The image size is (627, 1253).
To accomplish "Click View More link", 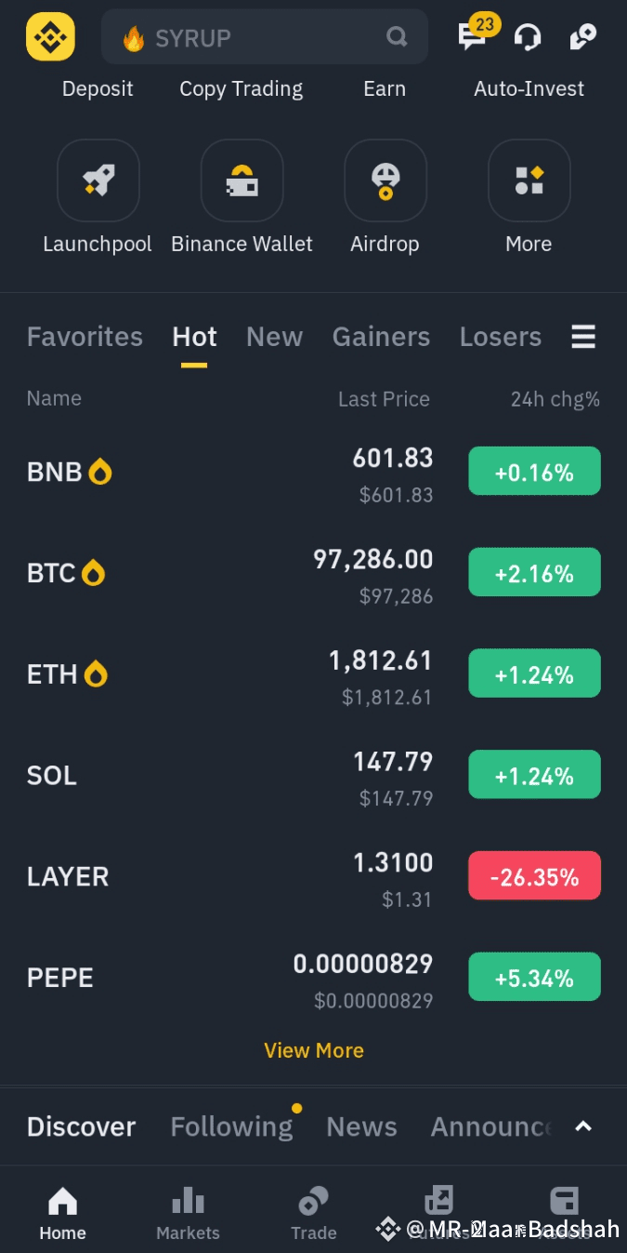I will pyautogui.click(x=314, y=1050).
